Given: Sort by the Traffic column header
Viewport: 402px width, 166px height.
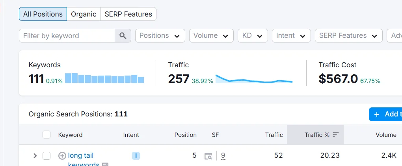Looking at the screenshot, I should tap(274, 135).
